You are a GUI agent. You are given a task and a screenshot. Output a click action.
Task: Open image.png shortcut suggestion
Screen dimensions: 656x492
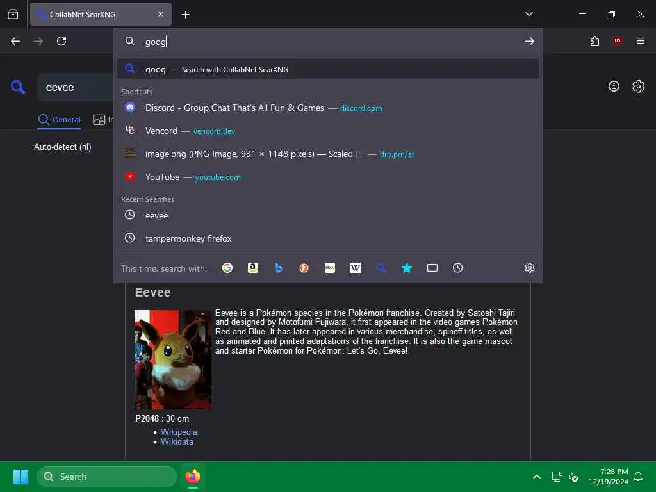tap(328, 154)
